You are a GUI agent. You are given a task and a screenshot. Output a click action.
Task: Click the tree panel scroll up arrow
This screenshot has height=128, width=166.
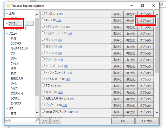(37, 15)
